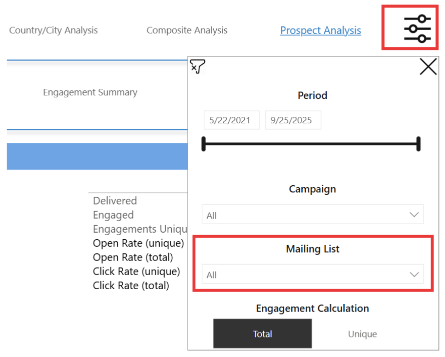Switch to the Composite Analysis tab
The image size is (445, 357).
point(187,30)
